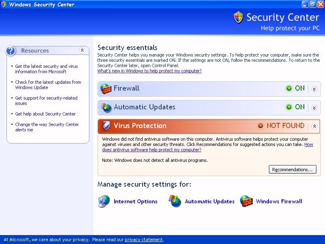The image size is (325, 244).
Task: Expand the Automatic Updates section chevron
Action: (x=314, y=108)
